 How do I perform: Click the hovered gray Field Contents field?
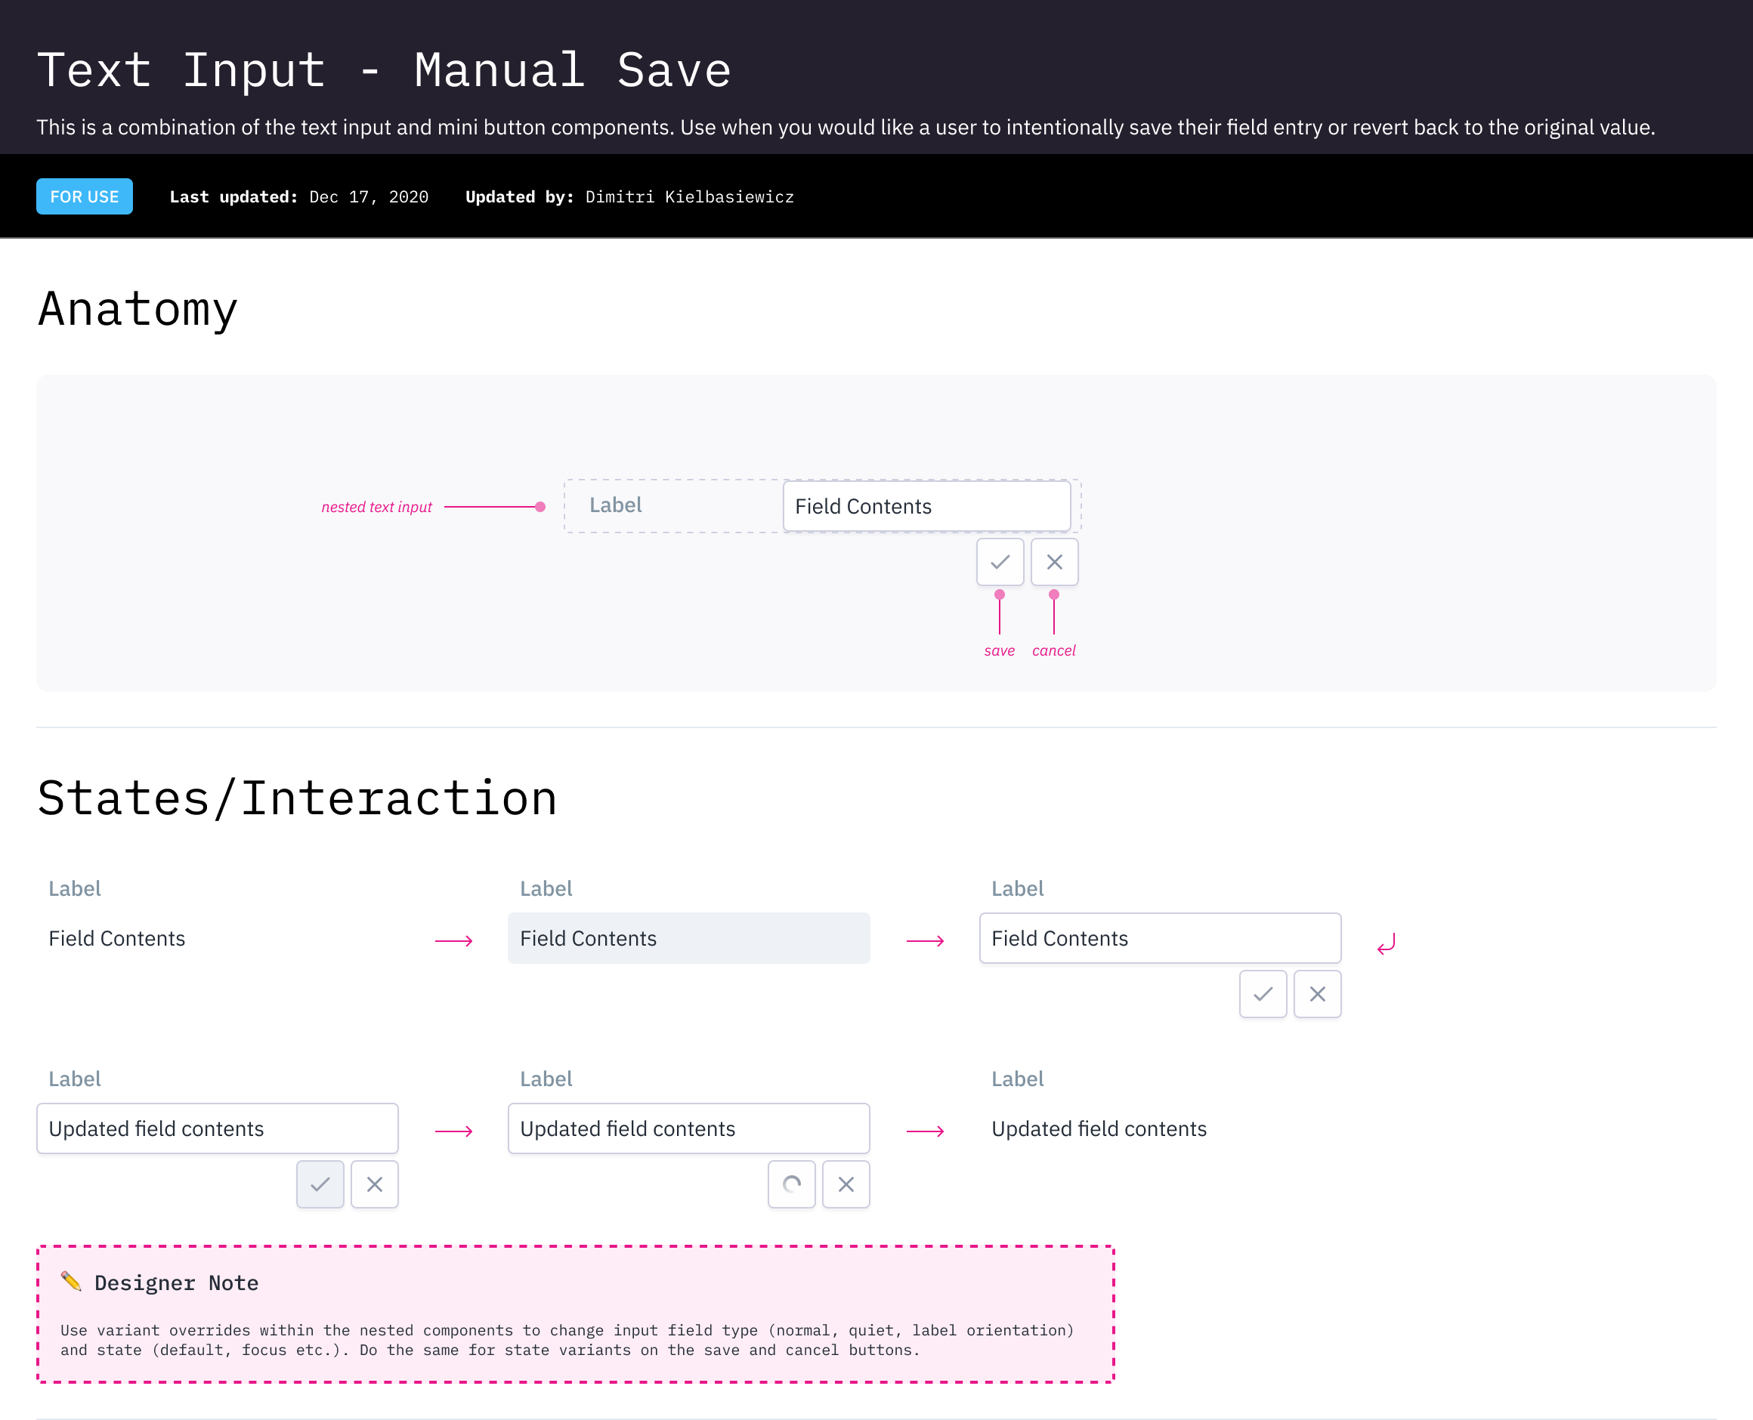click(x=688, y=938)
